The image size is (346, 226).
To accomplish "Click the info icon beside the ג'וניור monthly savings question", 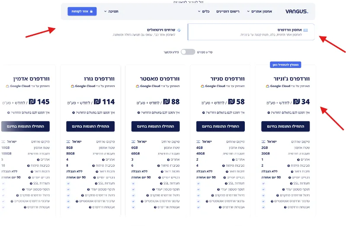I will pos(269,113).
